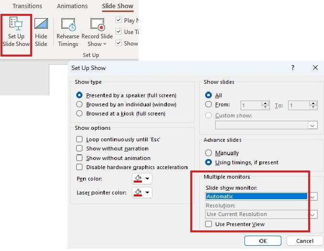Expand the Pen color dropdown arrow

(x=147, y=179)
